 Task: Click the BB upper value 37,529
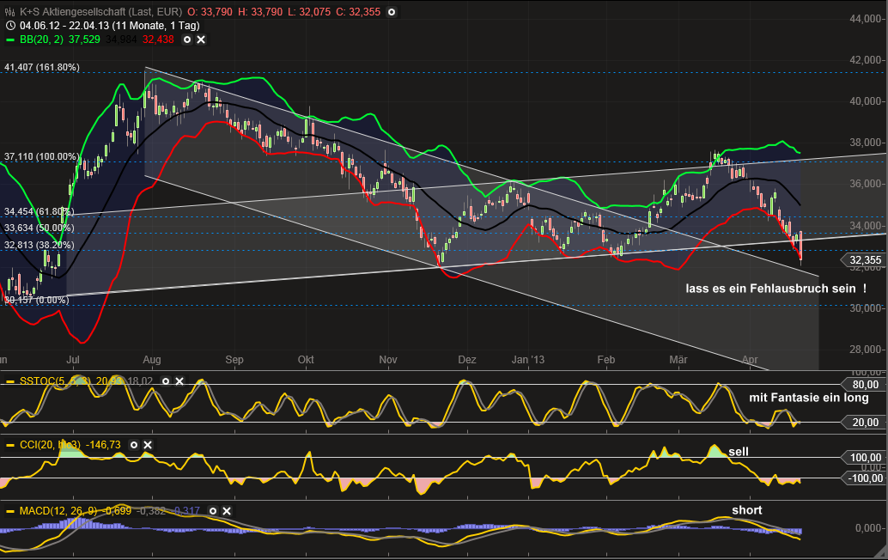84,40
